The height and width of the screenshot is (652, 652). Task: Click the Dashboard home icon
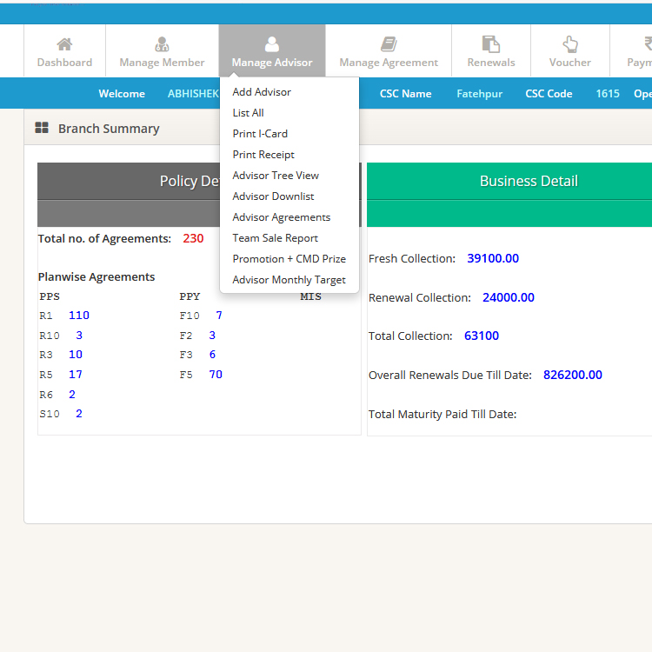tap(64, 44)
